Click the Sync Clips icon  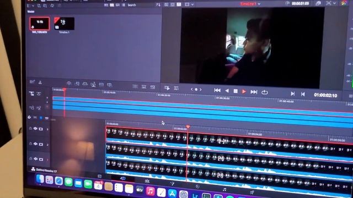click(52, 5)
